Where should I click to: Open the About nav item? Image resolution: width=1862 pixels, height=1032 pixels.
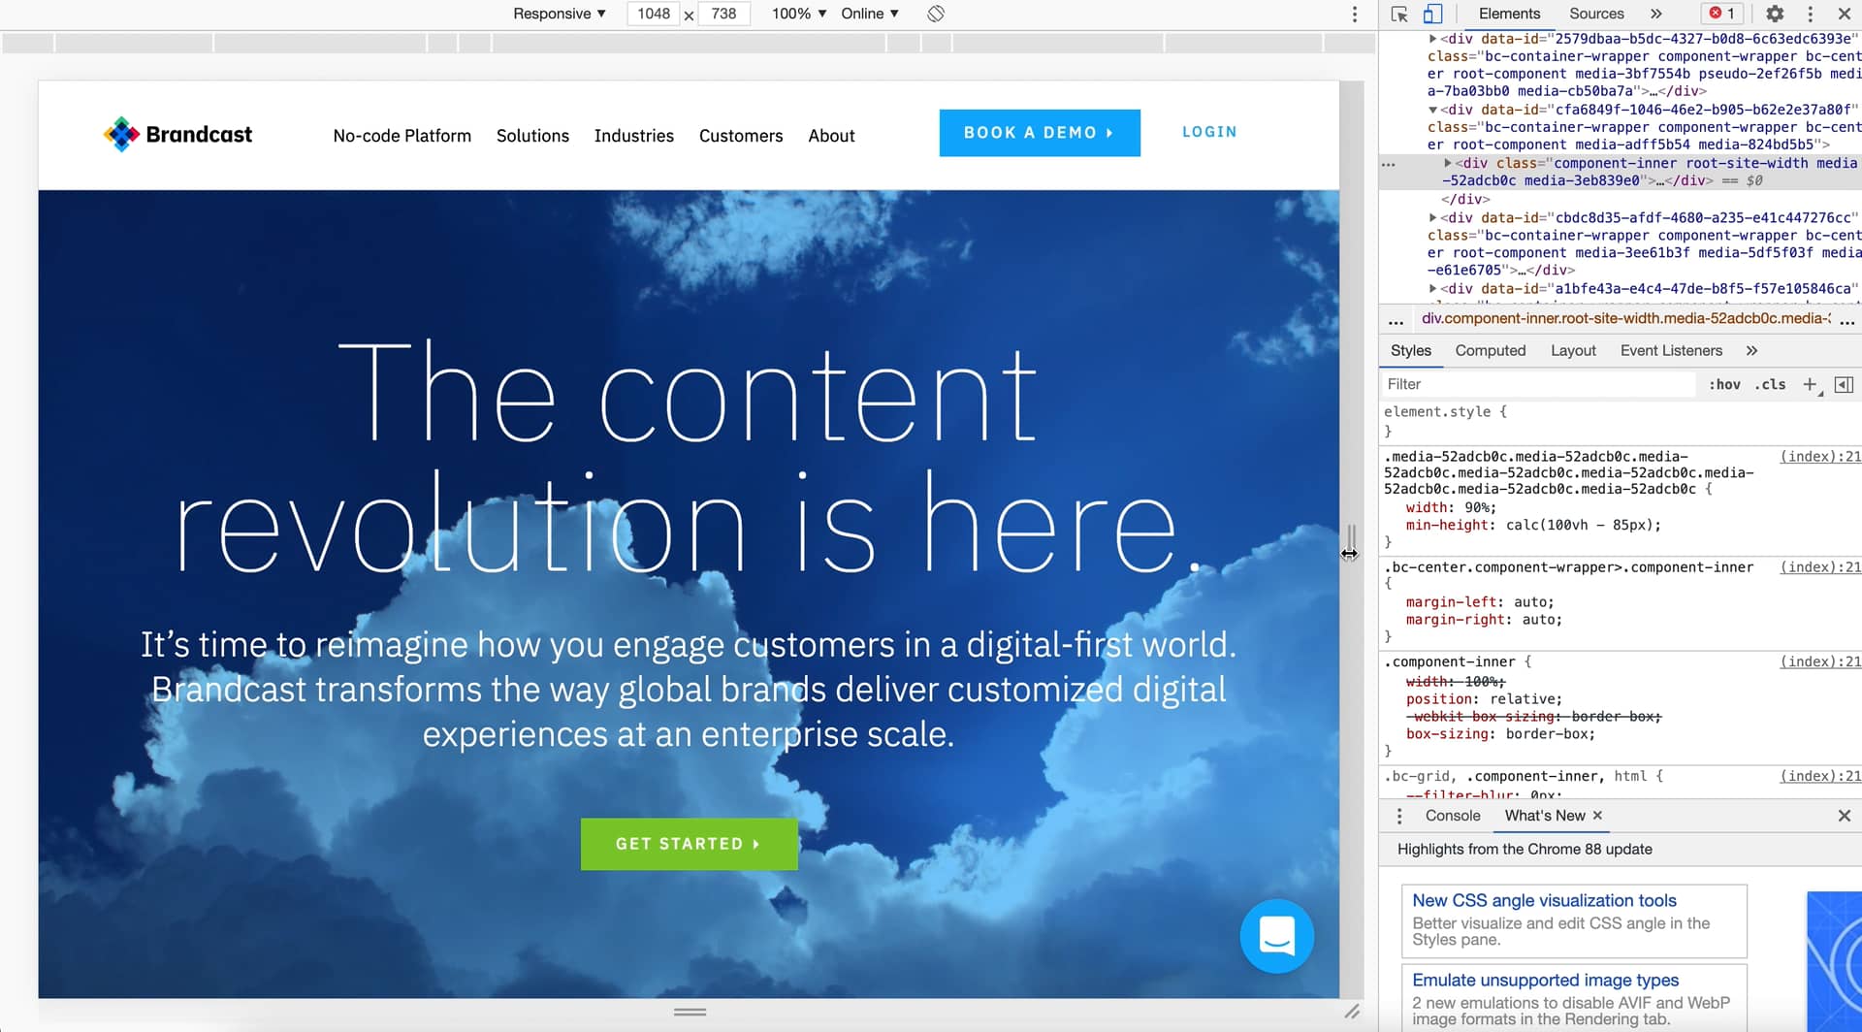point(831,136)
